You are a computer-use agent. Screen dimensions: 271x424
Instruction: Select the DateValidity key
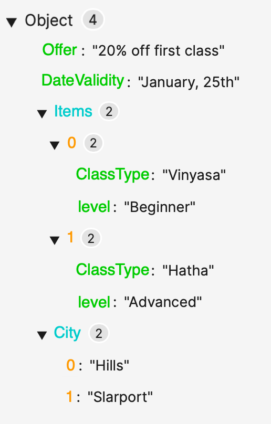tap(83, 80)
